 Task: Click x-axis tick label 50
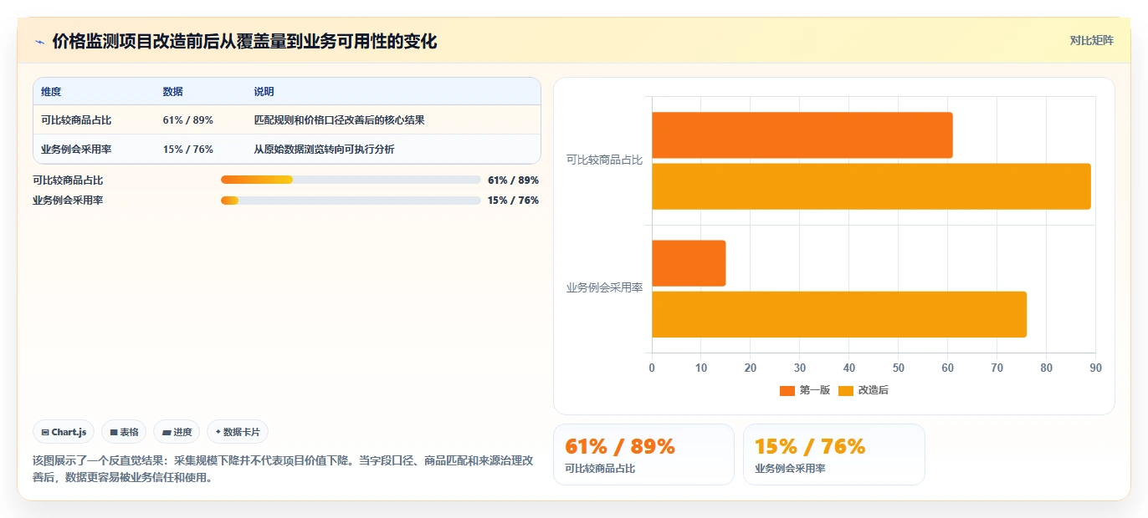point(899,368)
